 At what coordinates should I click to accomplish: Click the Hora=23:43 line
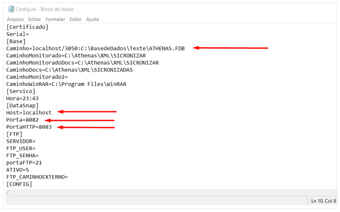point(22,98)
